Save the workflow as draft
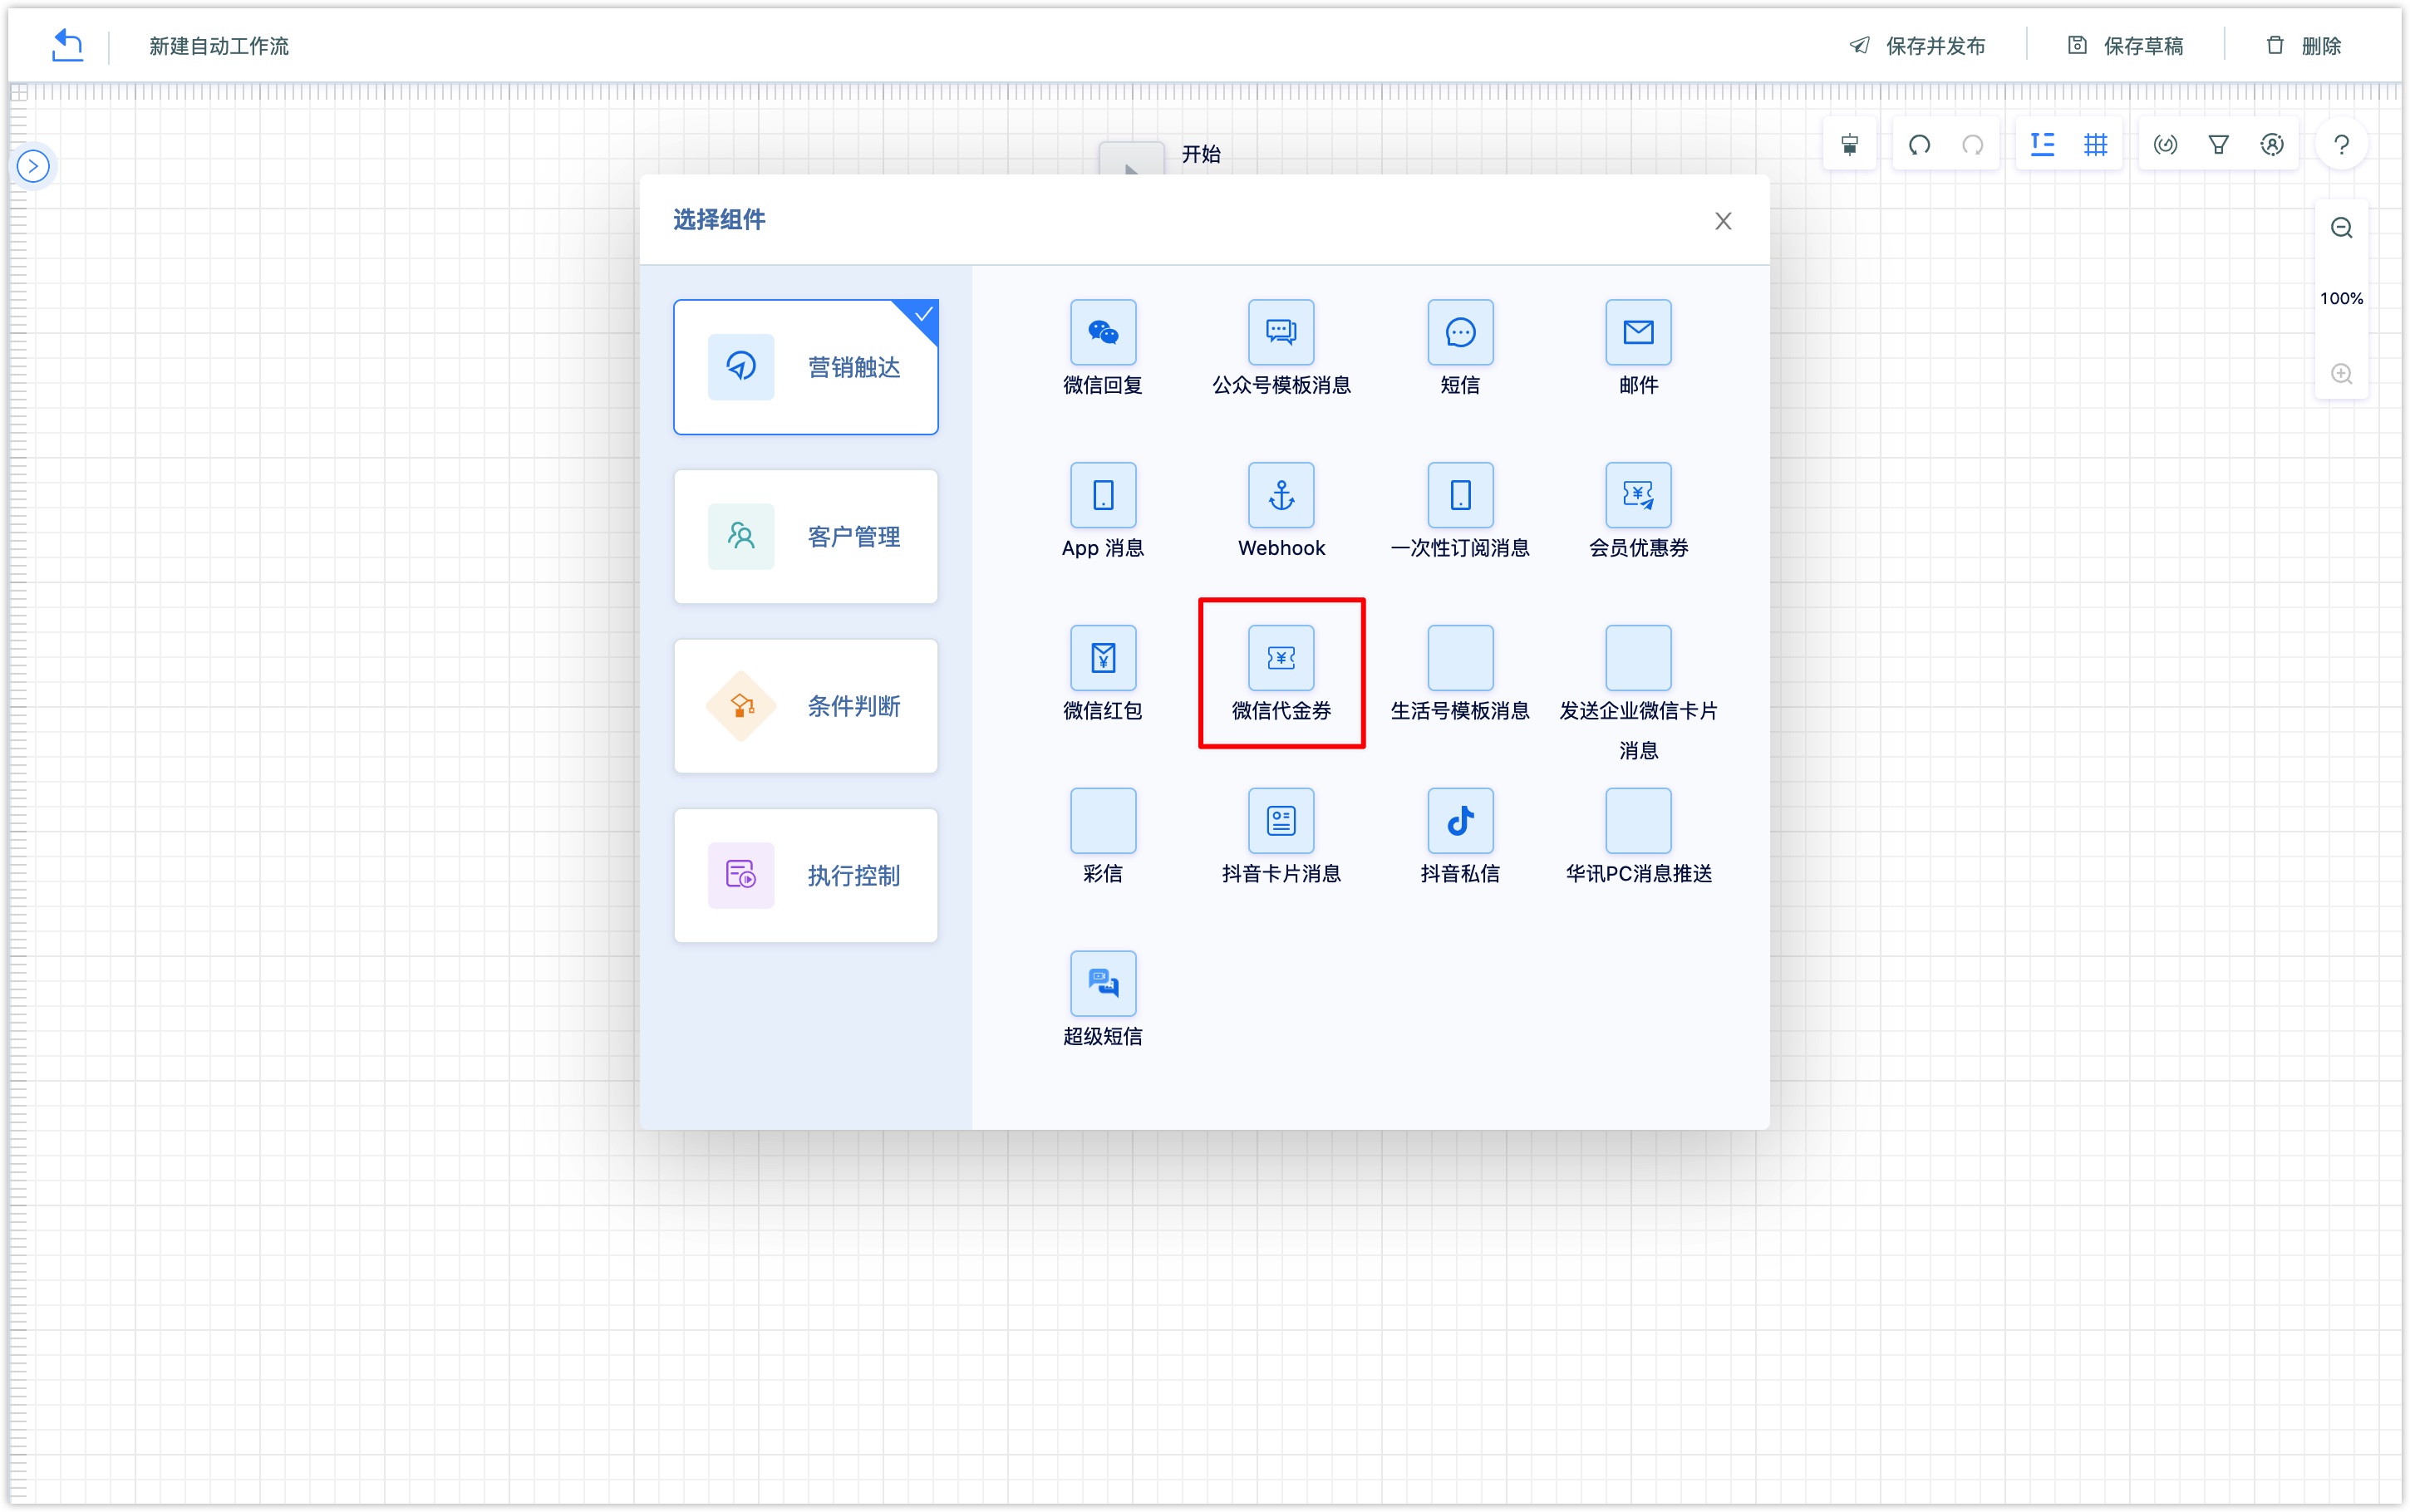Viewport: 2410px width, 1512px height. coord(2124,46)
